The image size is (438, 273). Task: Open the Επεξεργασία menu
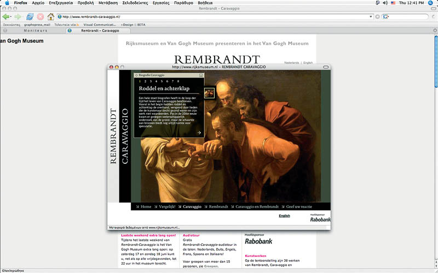[x=61, y=3]
